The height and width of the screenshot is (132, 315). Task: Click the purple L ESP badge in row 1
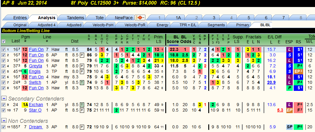tap(289, 49)
